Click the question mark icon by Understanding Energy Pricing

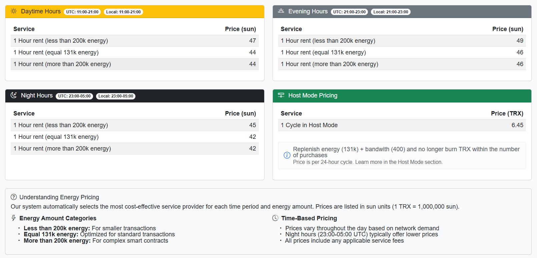(x=14, y=197)
